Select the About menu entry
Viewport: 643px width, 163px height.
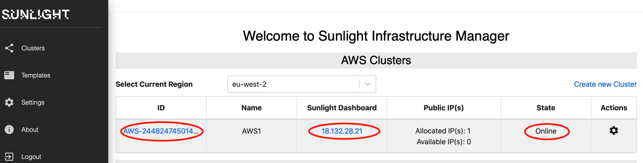pyautogui.click(x=30, y=129)
